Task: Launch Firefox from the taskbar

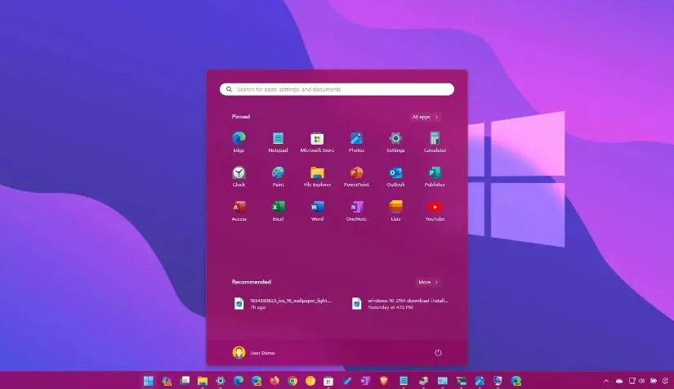Action: pyautogui.click(x=275, y=381)
